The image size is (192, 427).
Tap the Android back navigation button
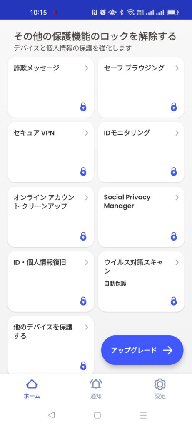(x=51, y=415)
